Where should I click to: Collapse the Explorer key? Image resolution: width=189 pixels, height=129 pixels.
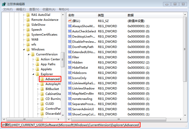33,74
